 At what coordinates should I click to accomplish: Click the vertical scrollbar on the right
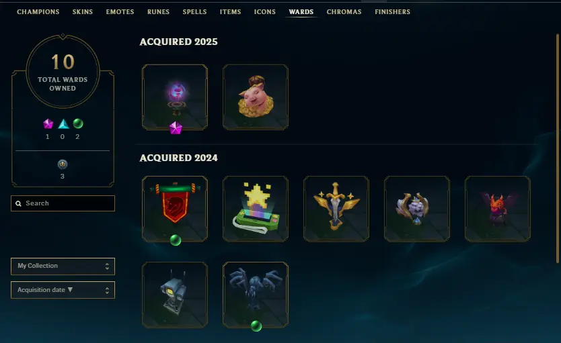[558, 148]
